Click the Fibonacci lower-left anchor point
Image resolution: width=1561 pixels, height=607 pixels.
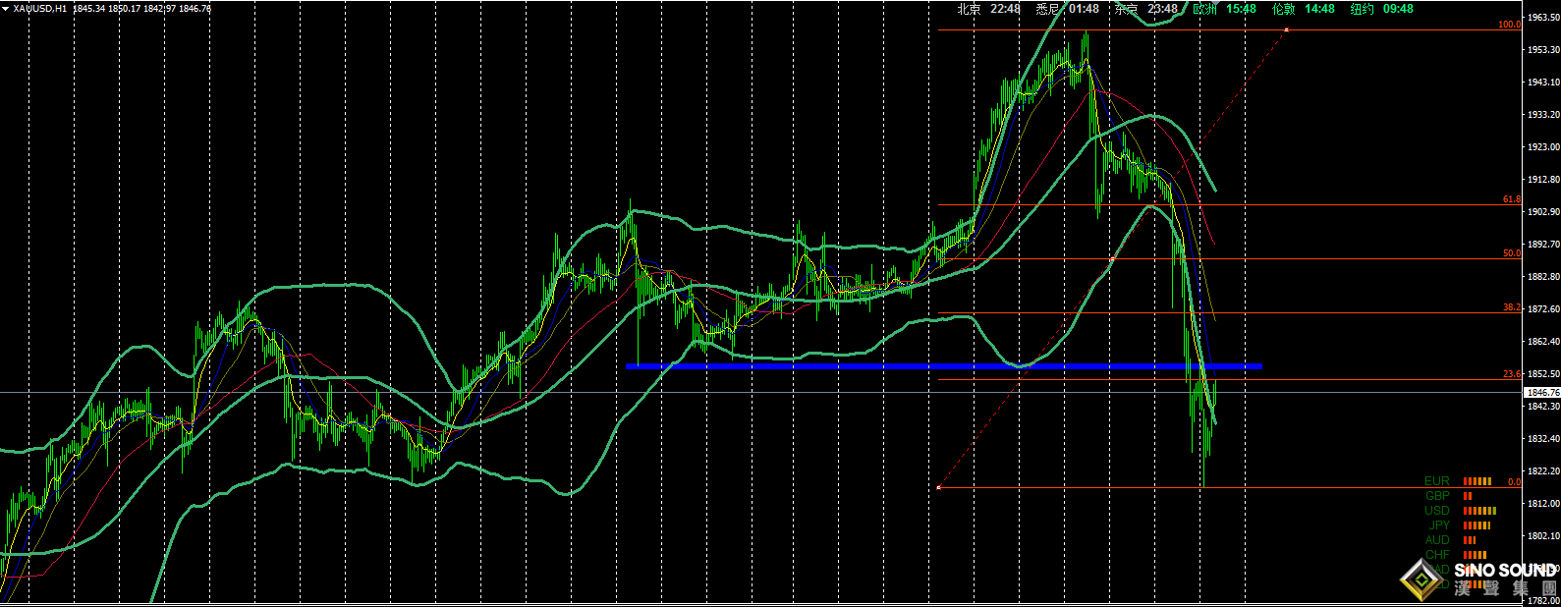pos(939,487)
